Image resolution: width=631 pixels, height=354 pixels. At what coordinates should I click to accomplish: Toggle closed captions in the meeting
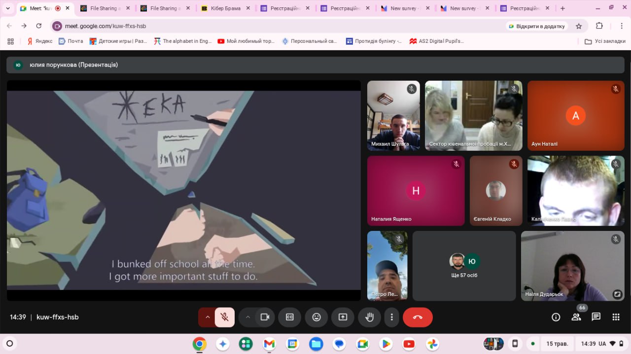click(x=290, y=317)
